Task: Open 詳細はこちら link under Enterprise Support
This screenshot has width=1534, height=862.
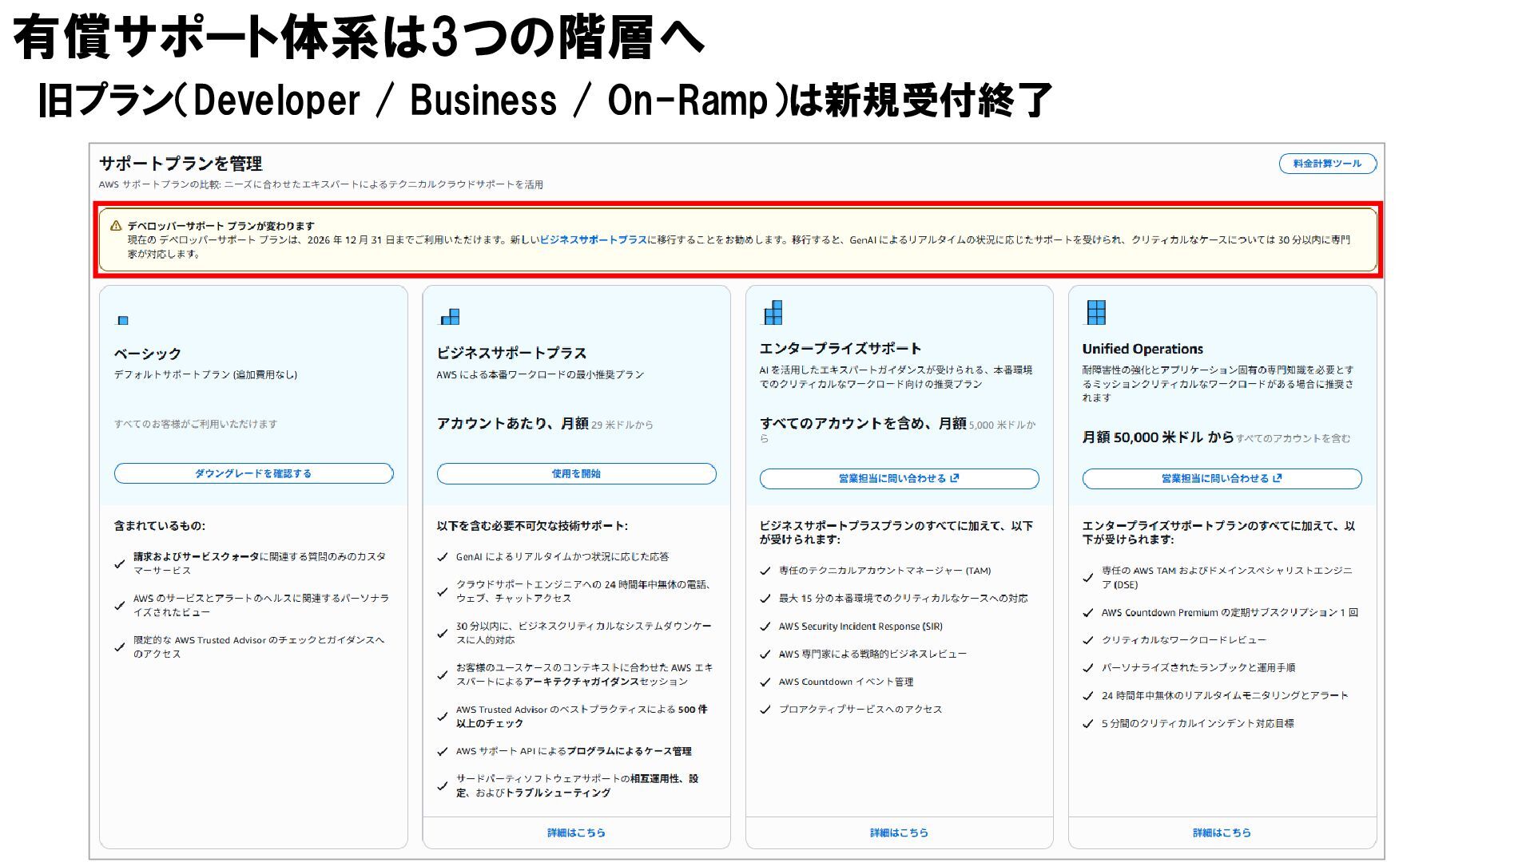Action: point(899,832)
